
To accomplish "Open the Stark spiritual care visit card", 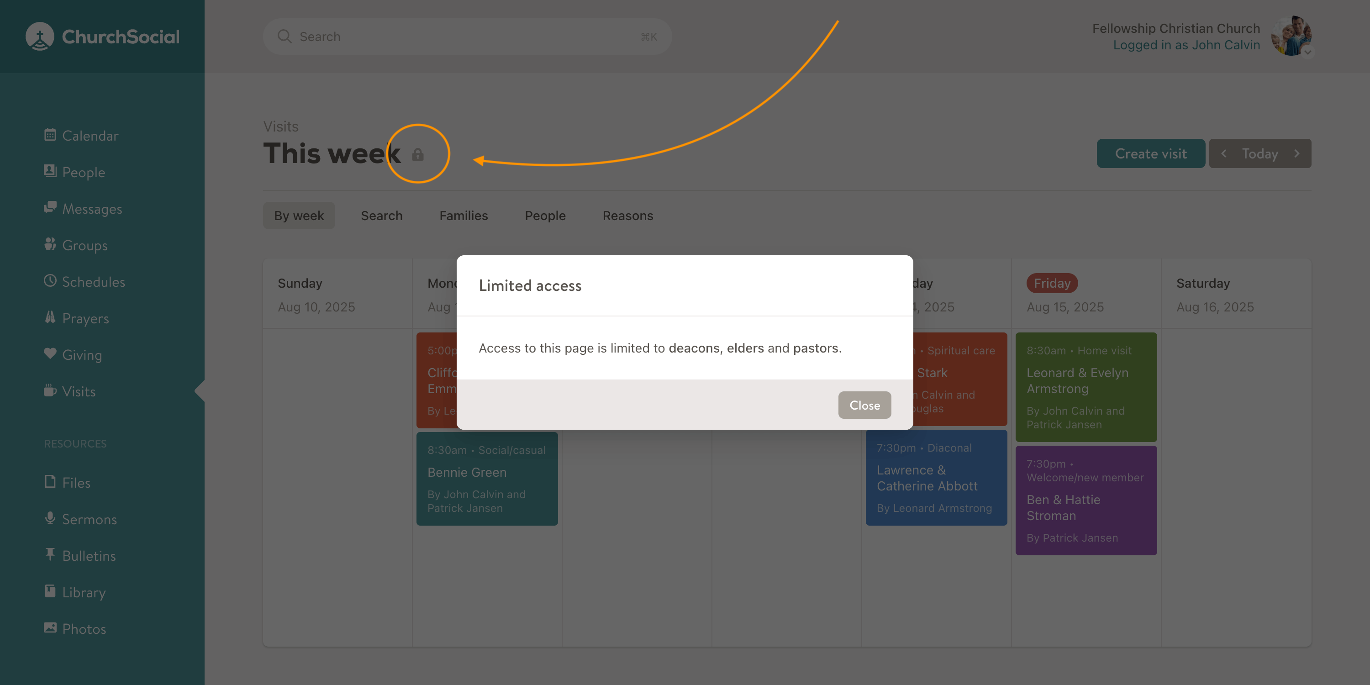I will 960,379.
